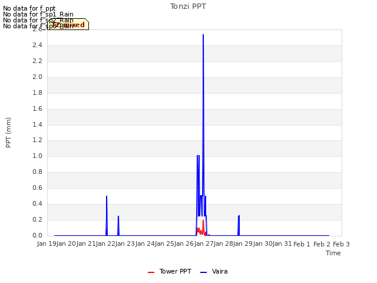The image size is (377, 283).
Task: Click the Feb 2 x-axis tick label
Action: pyautogui.click(x=322, y=244)
